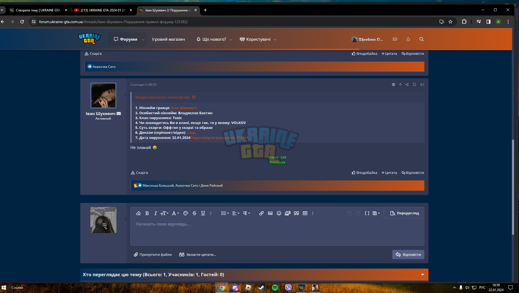Open more insert options after table icon
This screenshot has height=293, width=519.
pos(313,213)
